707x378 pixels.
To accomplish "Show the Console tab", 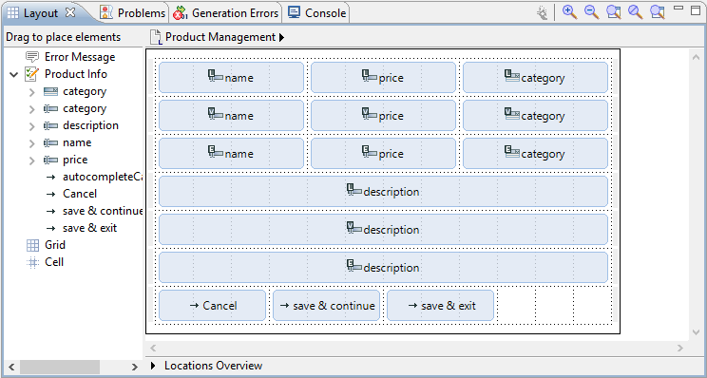I will click(317, 13).
